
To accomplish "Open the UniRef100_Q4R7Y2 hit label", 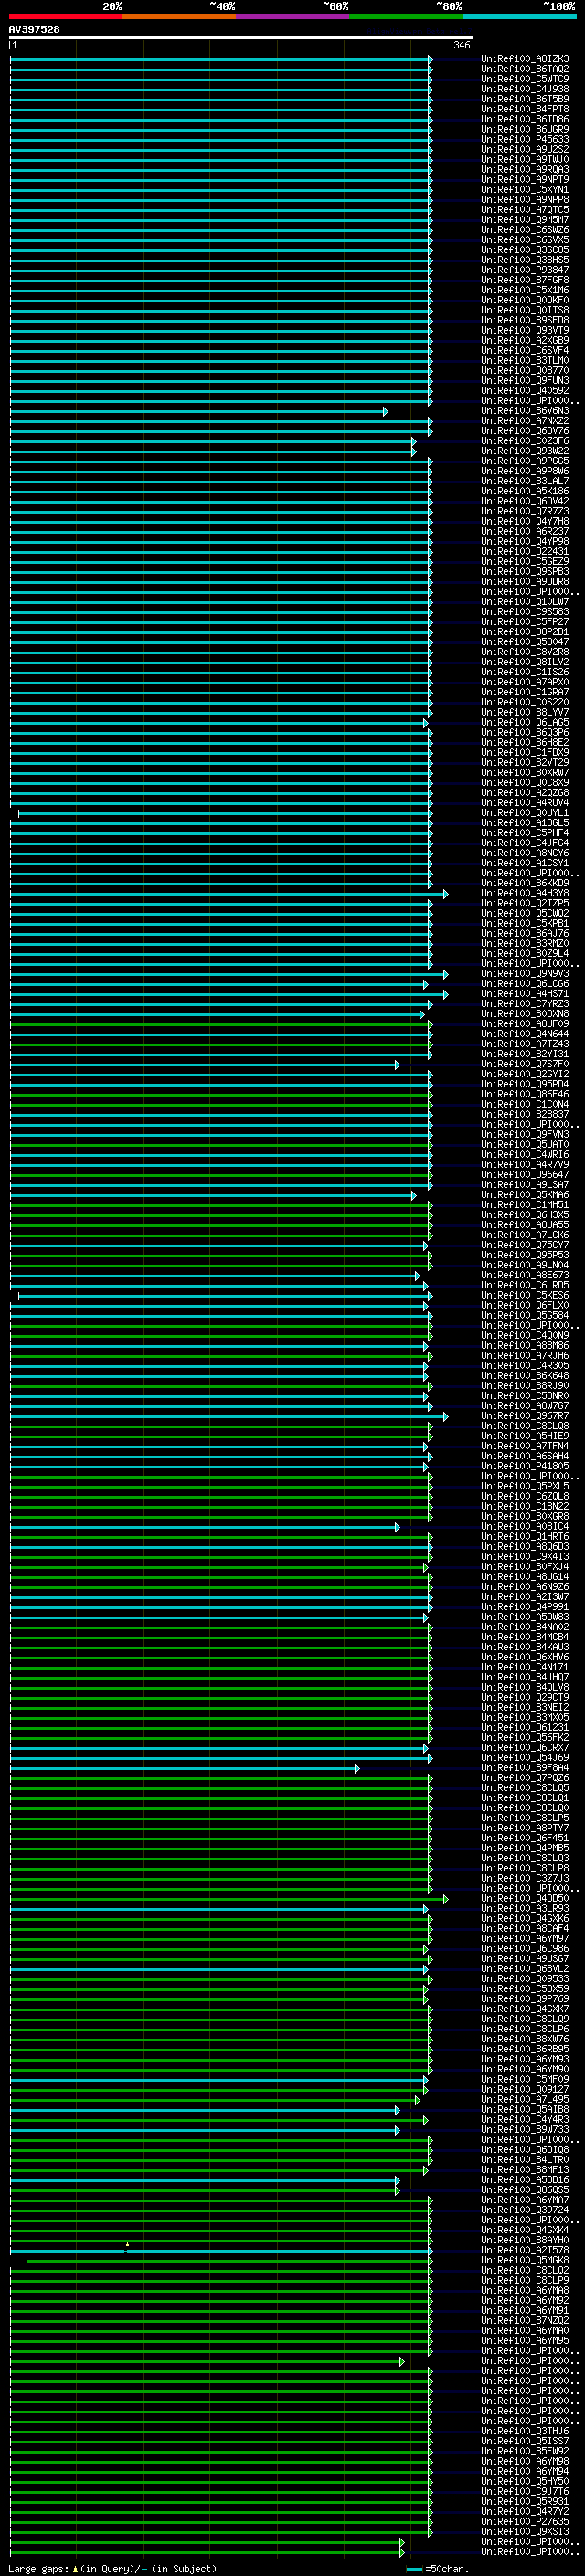I will pyautogui.click(x=525, y=2512).
